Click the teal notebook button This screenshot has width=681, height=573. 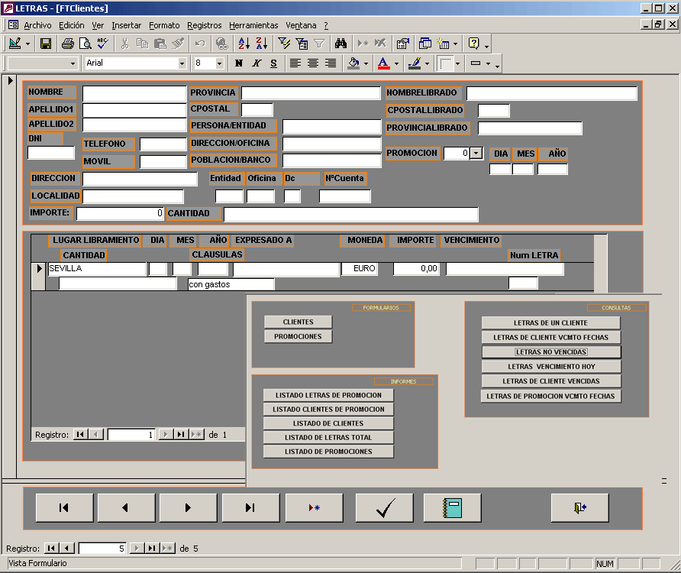(x=452, y=507)
